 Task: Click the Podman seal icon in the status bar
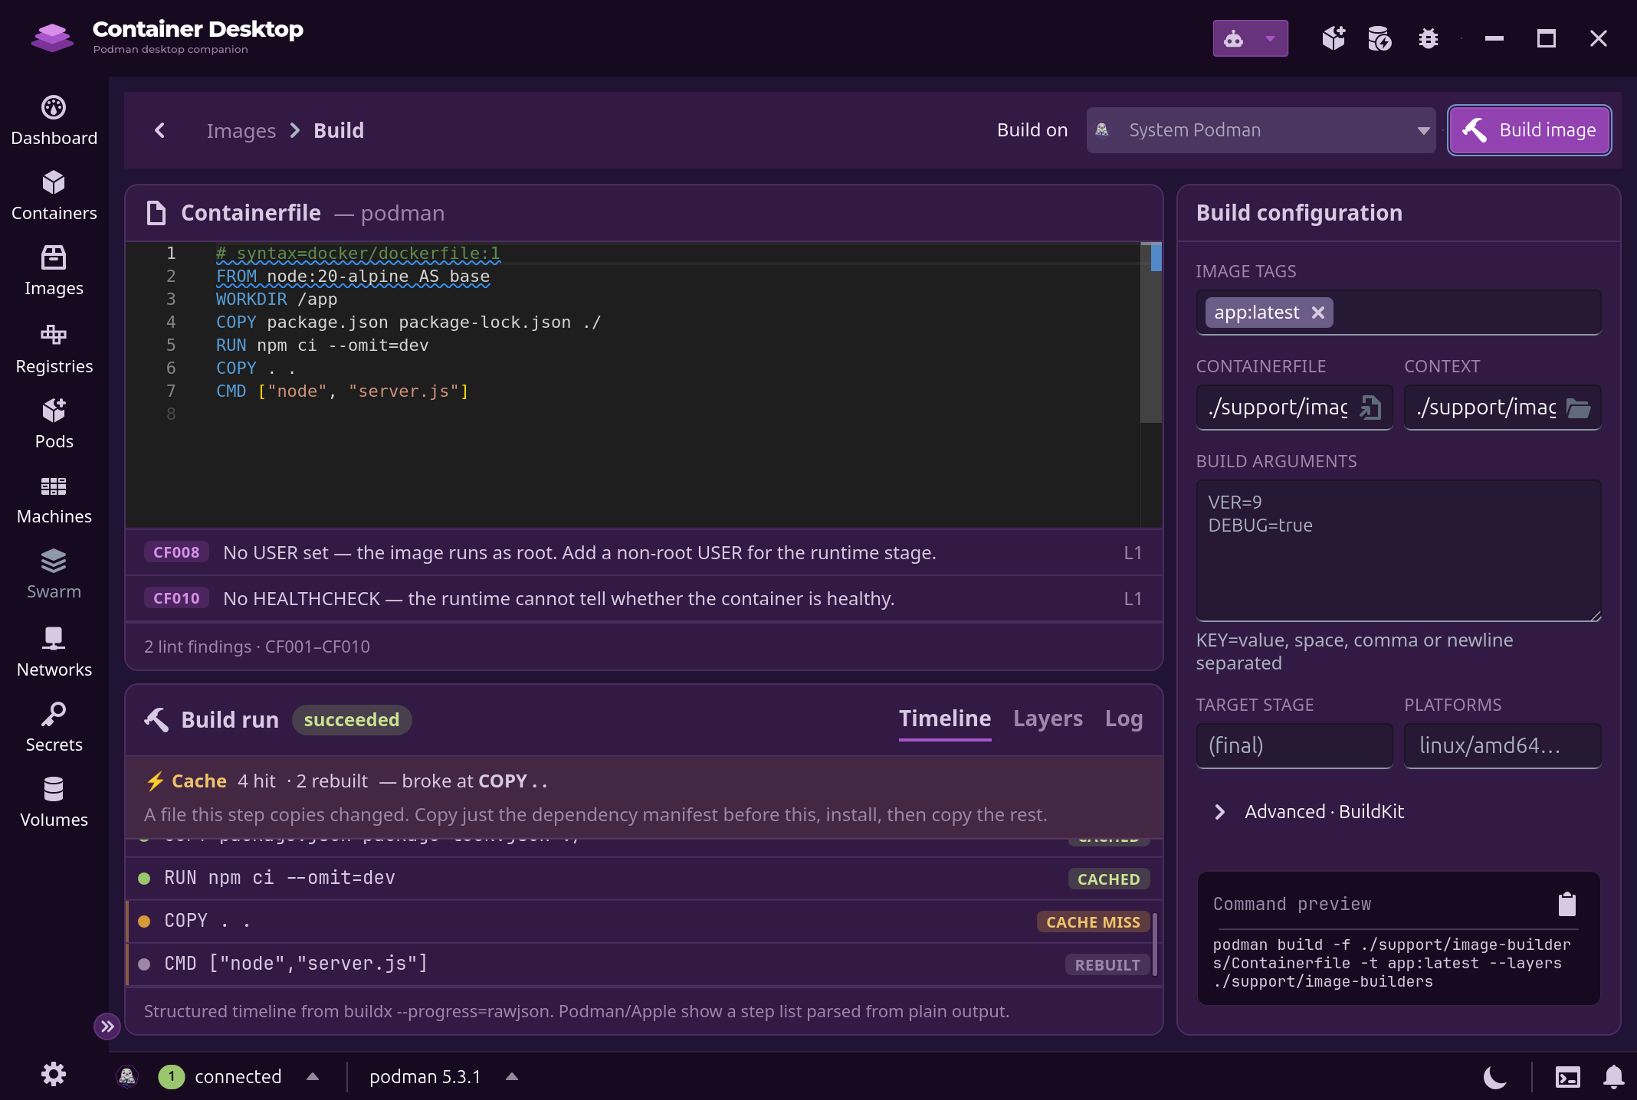(127, 1076)
